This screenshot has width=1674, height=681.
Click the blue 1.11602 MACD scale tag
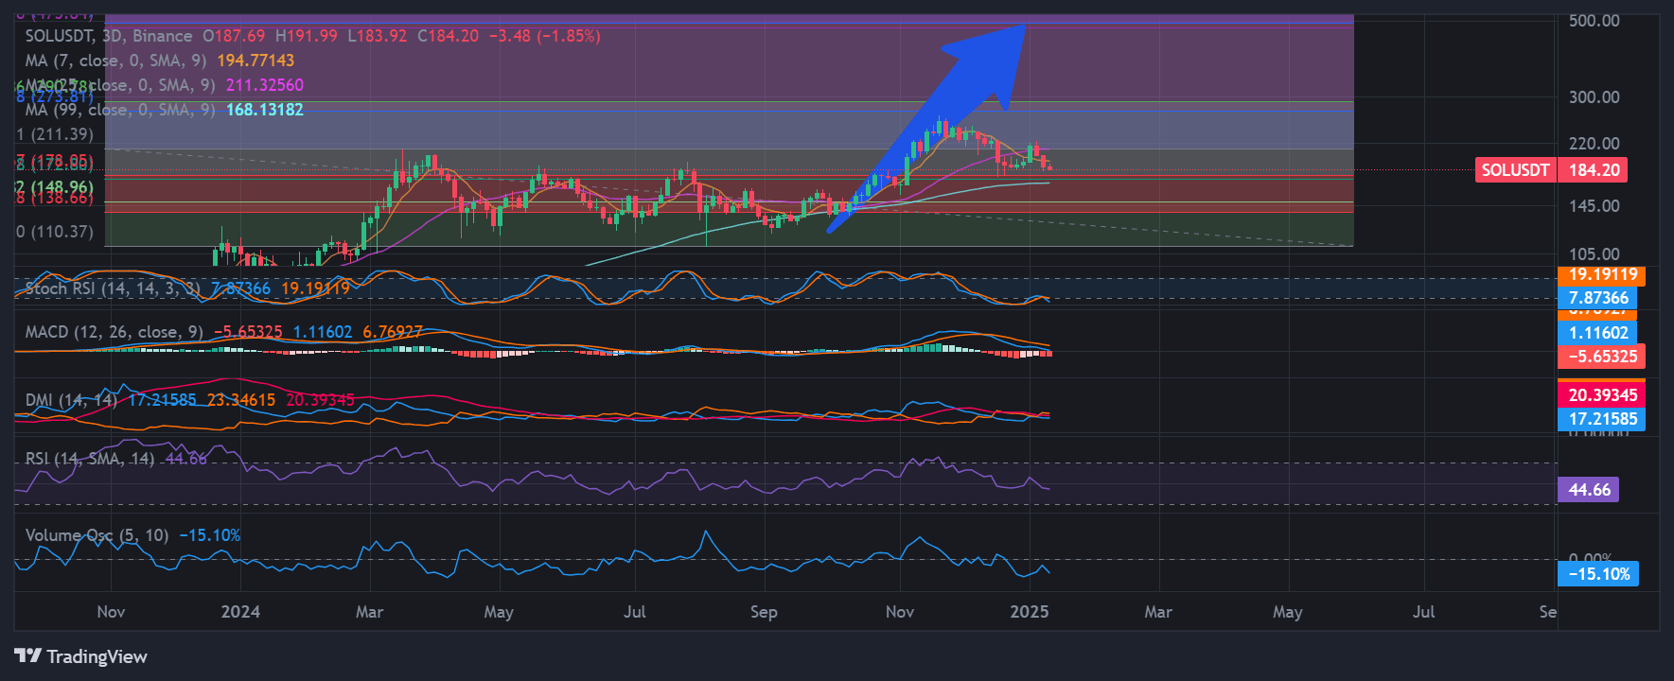[1598, 333]
